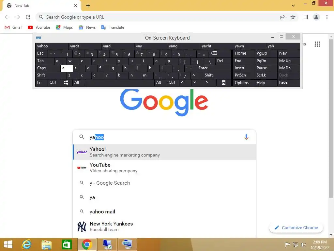Open the Windows Store taskbar icon
334x251 pixels.
(x=67, y=244)
